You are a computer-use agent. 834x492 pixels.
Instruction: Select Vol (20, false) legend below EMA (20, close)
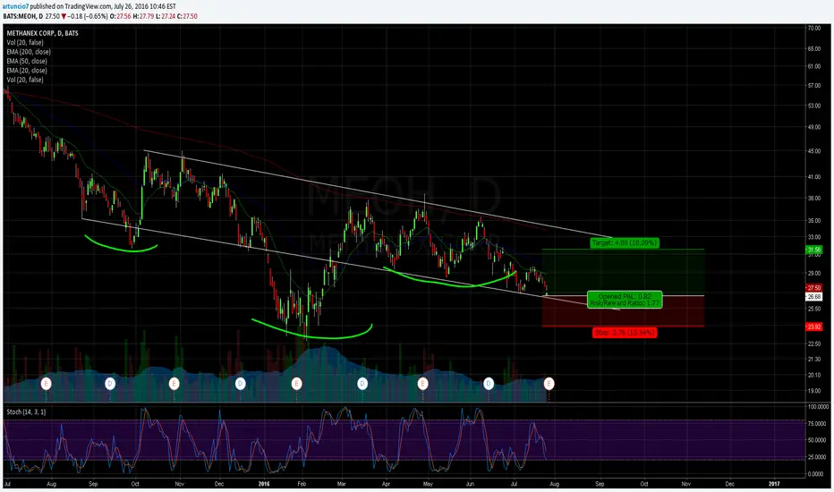(25, 80)
